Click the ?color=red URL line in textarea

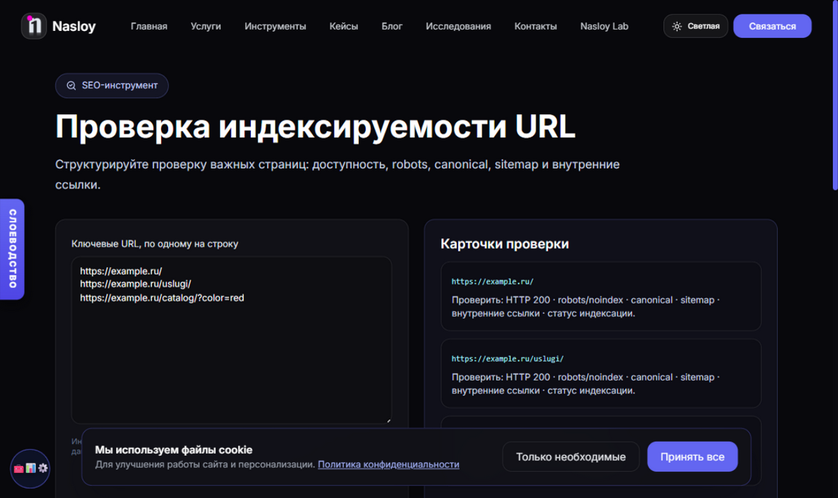pos(162,297)
